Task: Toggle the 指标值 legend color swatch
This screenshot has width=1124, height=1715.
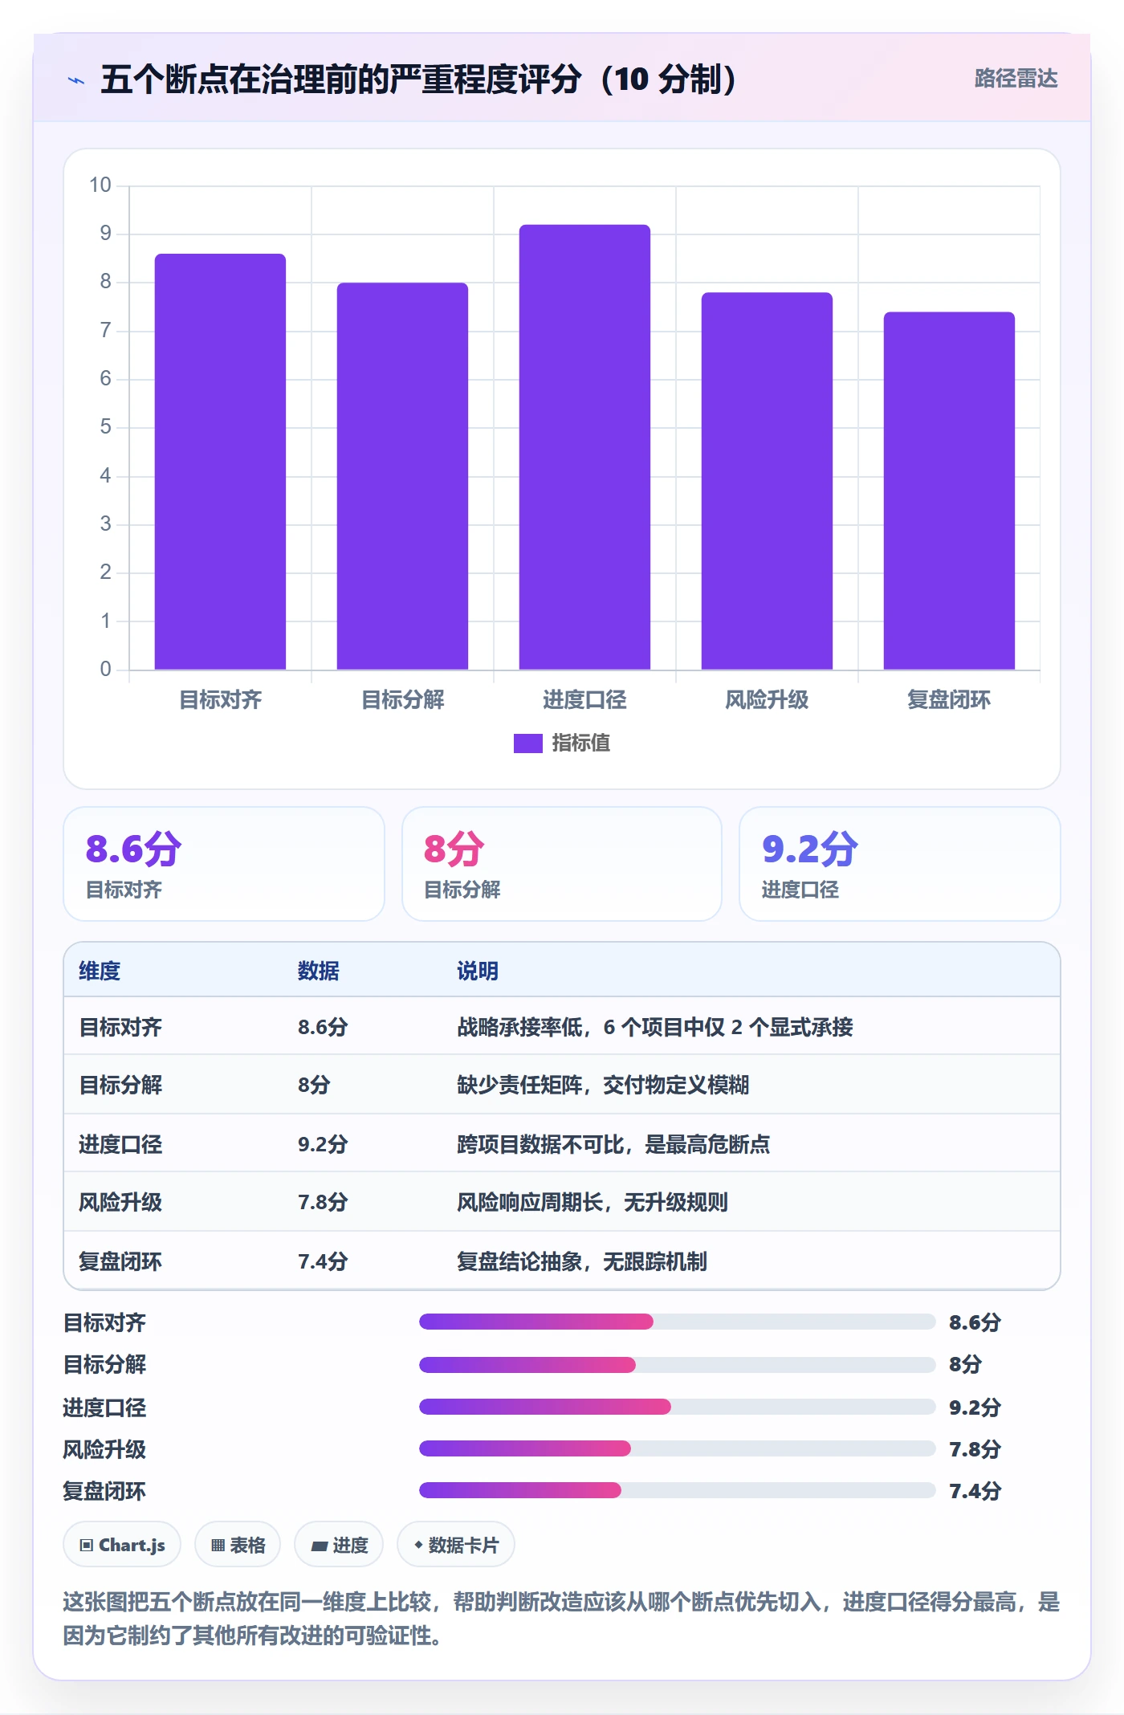Action: [x=528, y=743]
